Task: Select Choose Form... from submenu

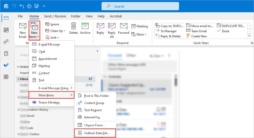Action: pyautogui.click(x=95, y=125)
